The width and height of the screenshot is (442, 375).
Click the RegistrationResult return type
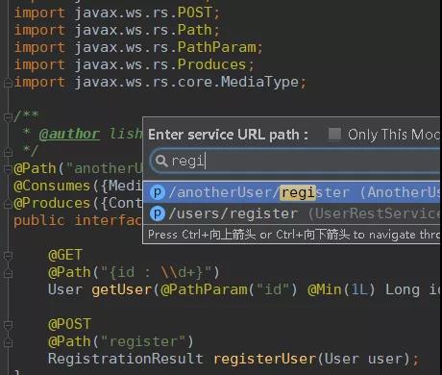[x=126, y=359]
